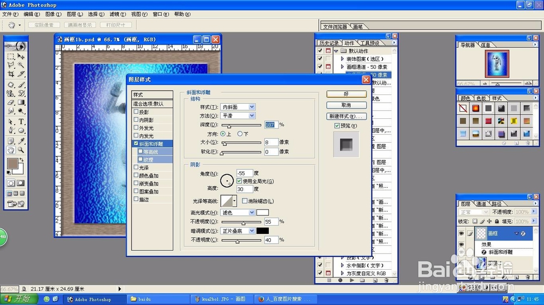Click the white highlight color swatch
Viewport: 544px width, 305px height.
263,213
